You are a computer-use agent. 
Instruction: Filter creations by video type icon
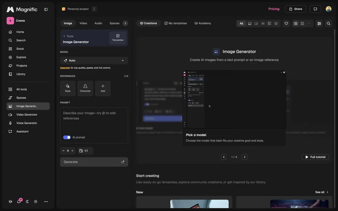coord(256,23)
